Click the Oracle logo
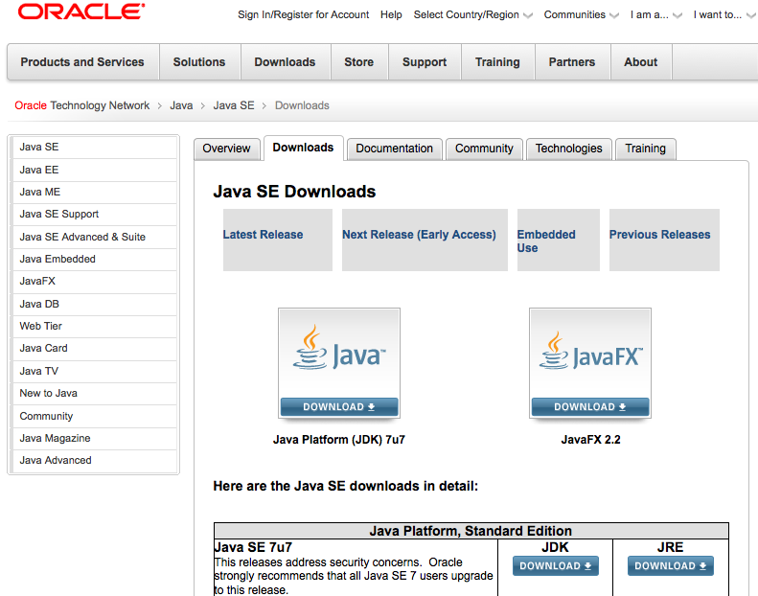 [81, 11]
